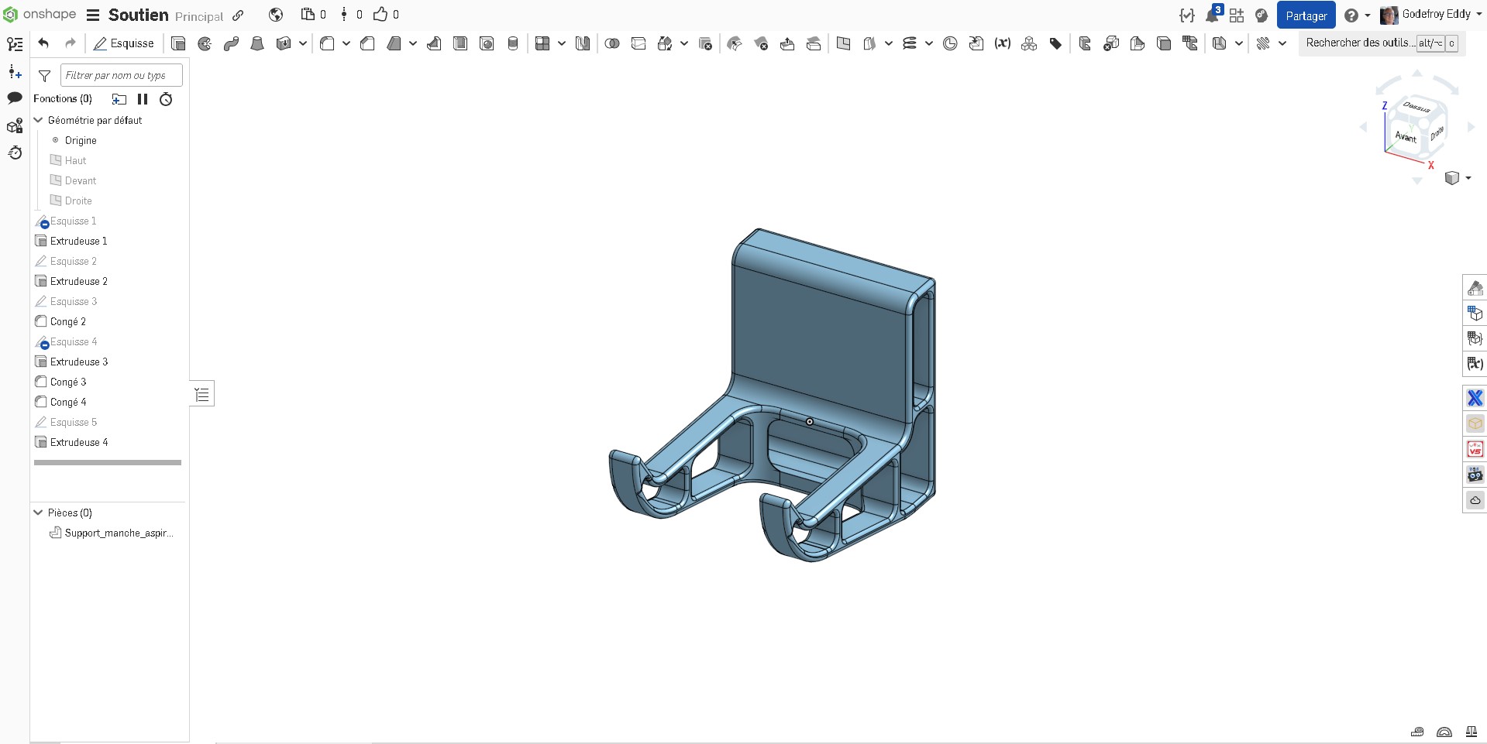1487x744 pixels.
Task: Click in the Filtrer par nom ou type field
Action: 121,75
